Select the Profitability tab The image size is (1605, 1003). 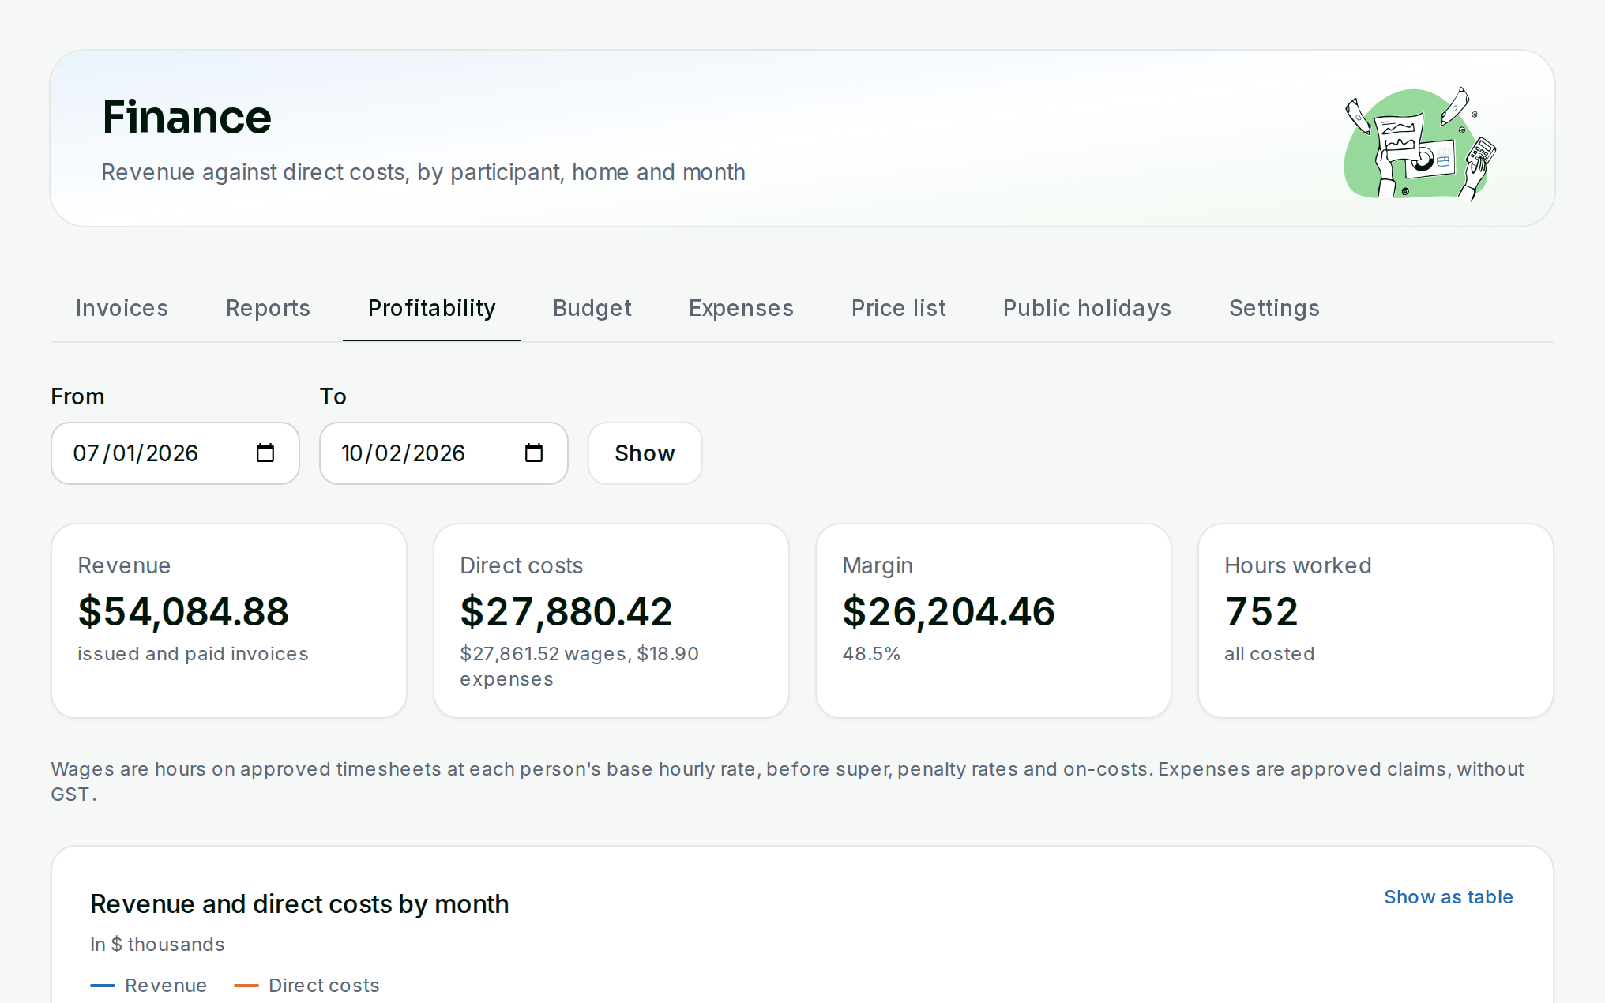432,308
